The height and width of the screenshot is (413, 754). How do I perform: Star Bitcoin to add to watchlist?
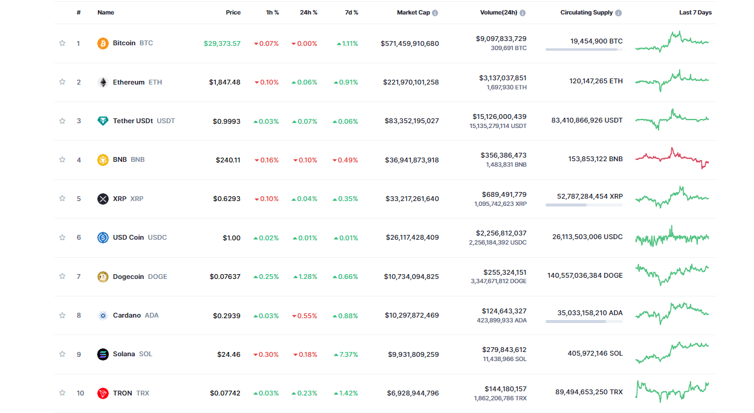[x=62, y=43]
